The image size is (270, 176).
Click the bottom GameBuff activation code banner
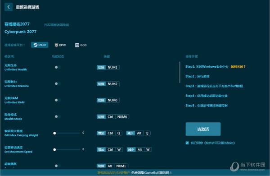(x=135, y=172)
